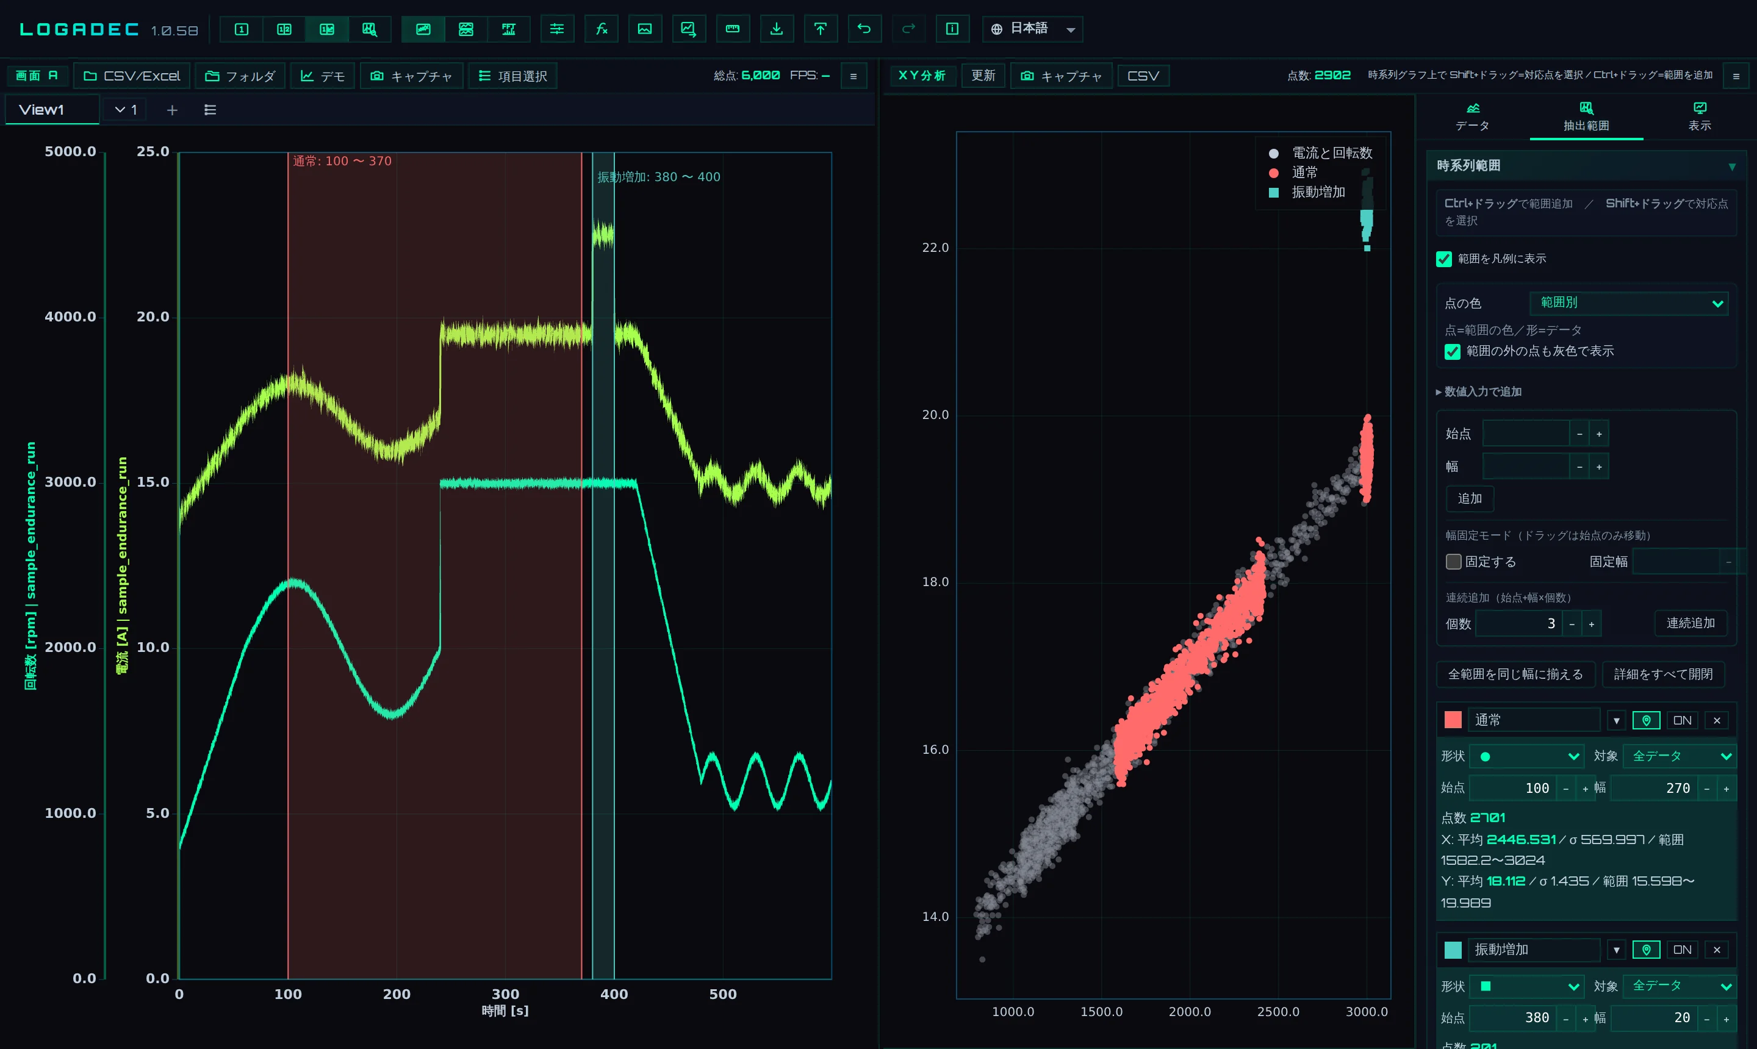Switch to the データ tab
The image size is (1757, 1049).
coord(1473,116)
